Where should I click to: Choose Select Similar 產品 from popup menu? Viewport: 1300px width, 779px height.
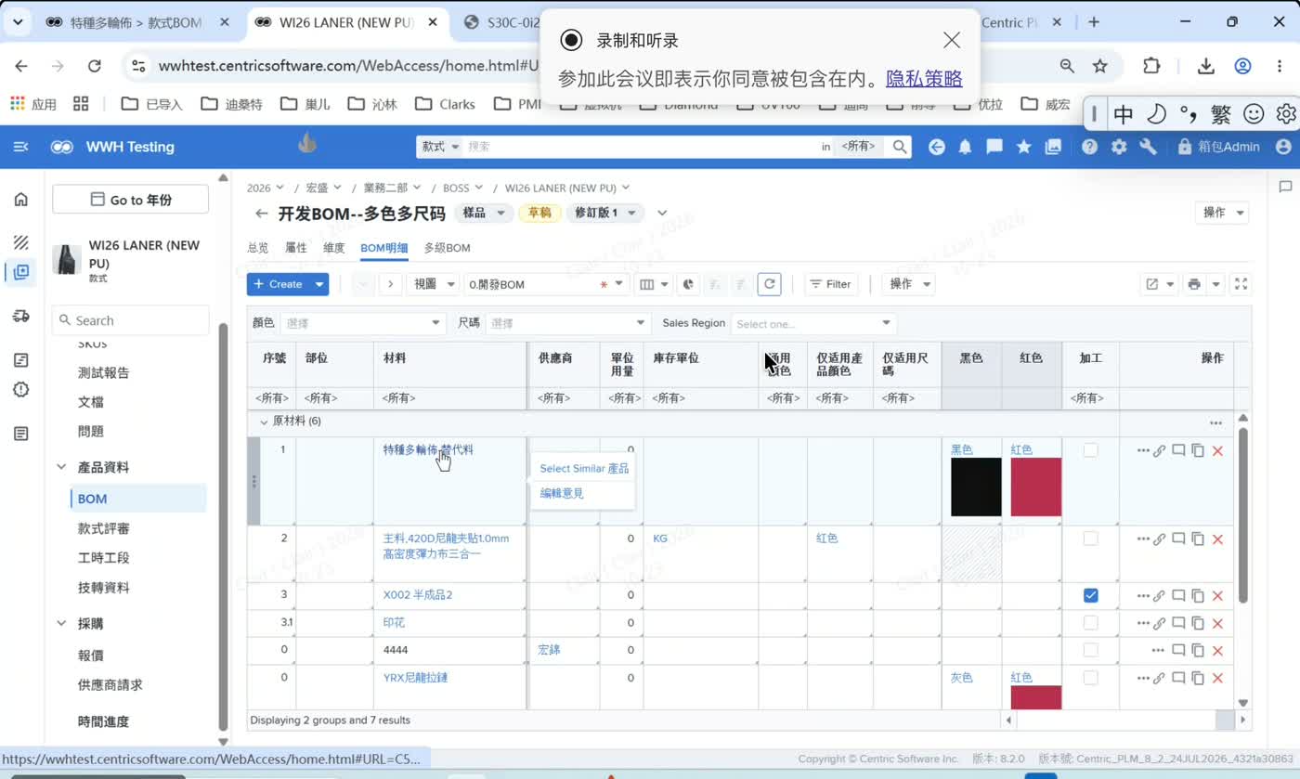pos(584,469)
